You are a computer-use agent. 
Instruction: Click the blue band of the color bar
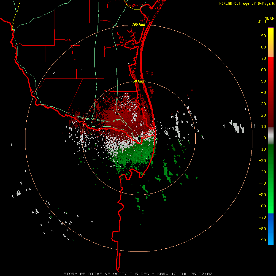(271, 229)
